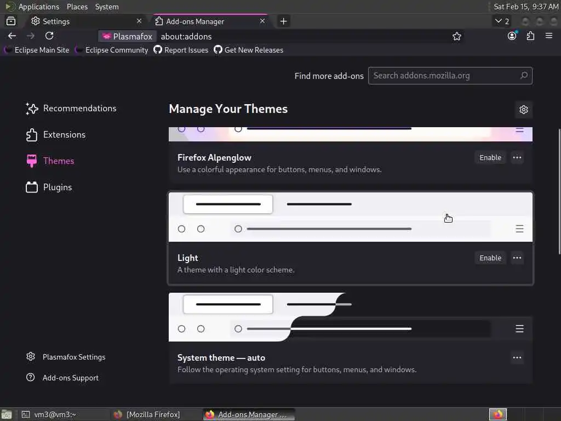Expand the list-all-tabs dropdown showing 2
The image size is (561, 421).
click(x=502, y=21)
